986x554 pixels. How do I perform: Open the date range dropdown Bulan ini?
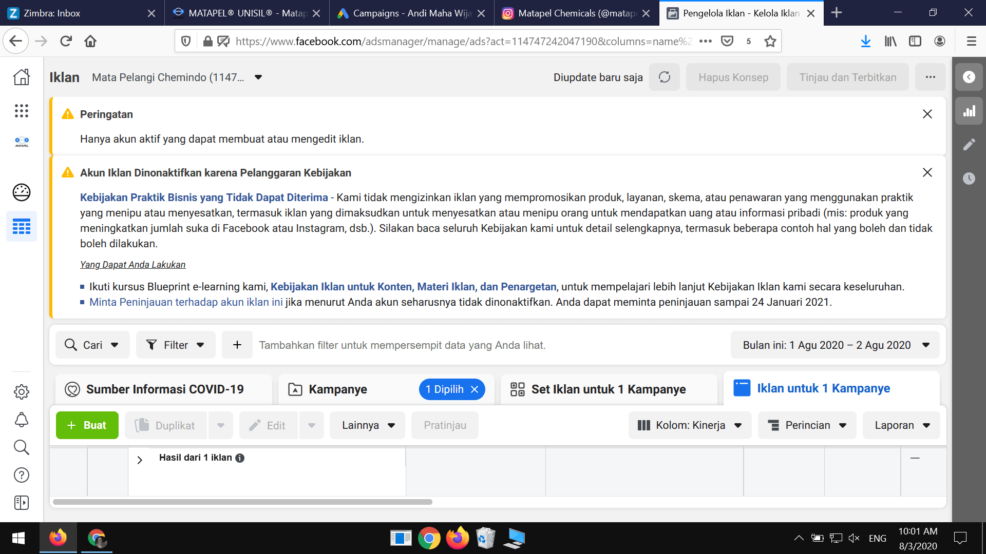835,345
